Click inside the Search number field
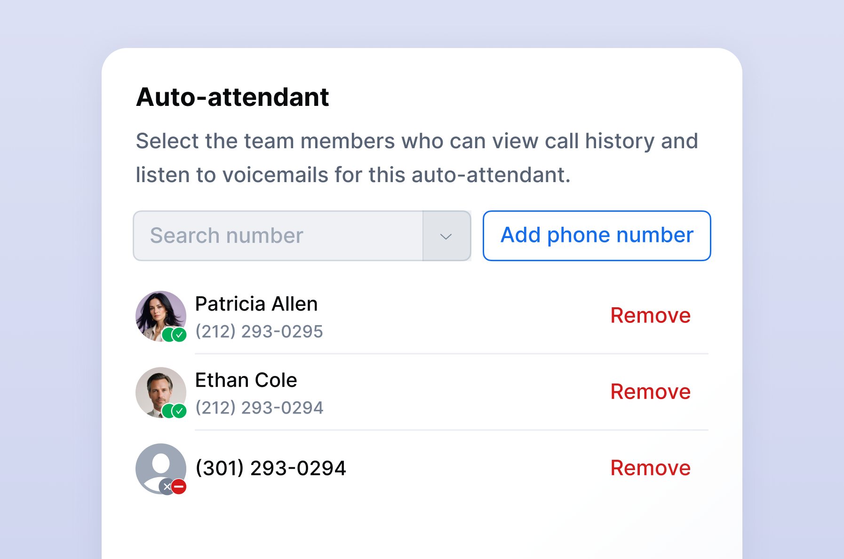The height and width of the screenshot is (559, 844). (x=278, y=236)
